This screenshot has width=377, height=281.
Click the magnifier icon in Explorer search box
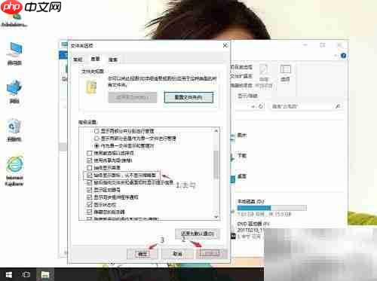point(338,106)
